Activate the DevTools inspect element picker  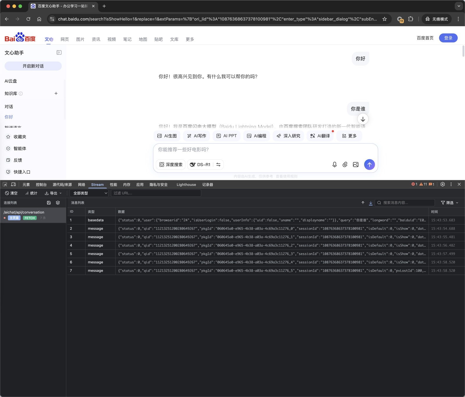(5, 185)
